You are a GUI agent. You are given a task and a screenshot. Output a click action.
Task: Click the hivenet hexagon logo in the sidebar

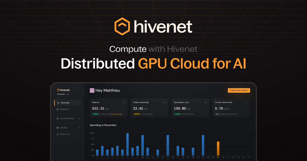click(58, 90)
